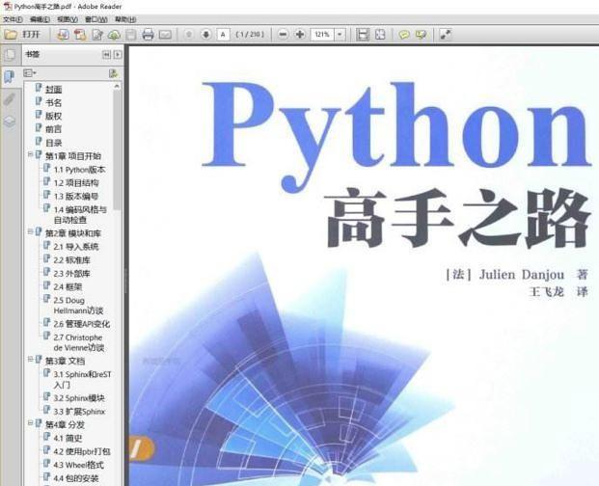Select the 封面 bookmark

(x=53, y=90)
